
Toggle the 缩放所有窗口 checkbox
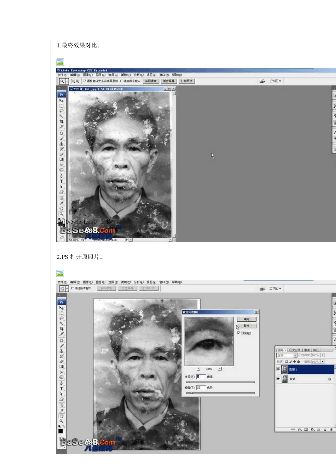click(x=121, y=81)
